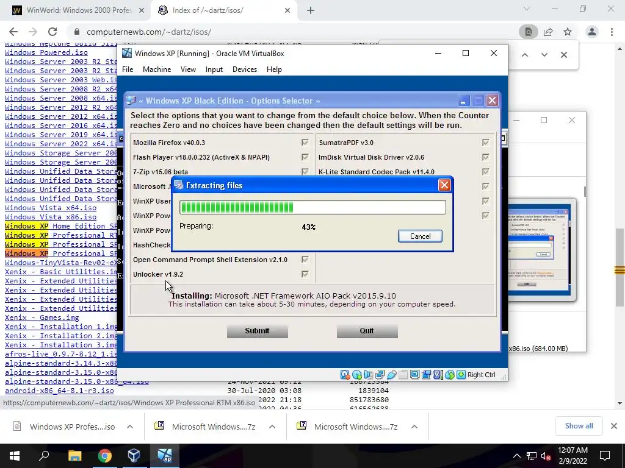Open android-x86_64-8.1-r3.iso link
This screenshot has width=625, height=468.
pos(59,391)
